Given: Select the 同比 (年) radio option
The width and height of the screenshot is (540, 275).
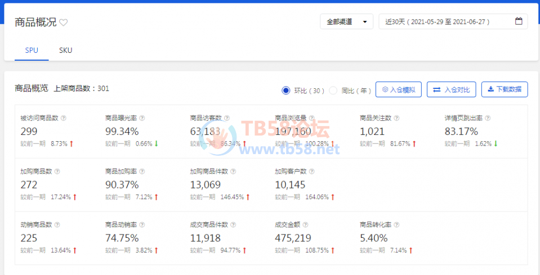Looking at the screenshot, I should (x=333, y=90).
